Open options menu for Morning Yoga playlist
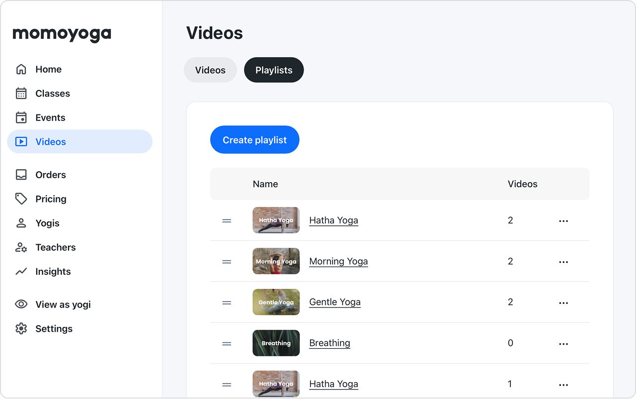 pos(563,261)
